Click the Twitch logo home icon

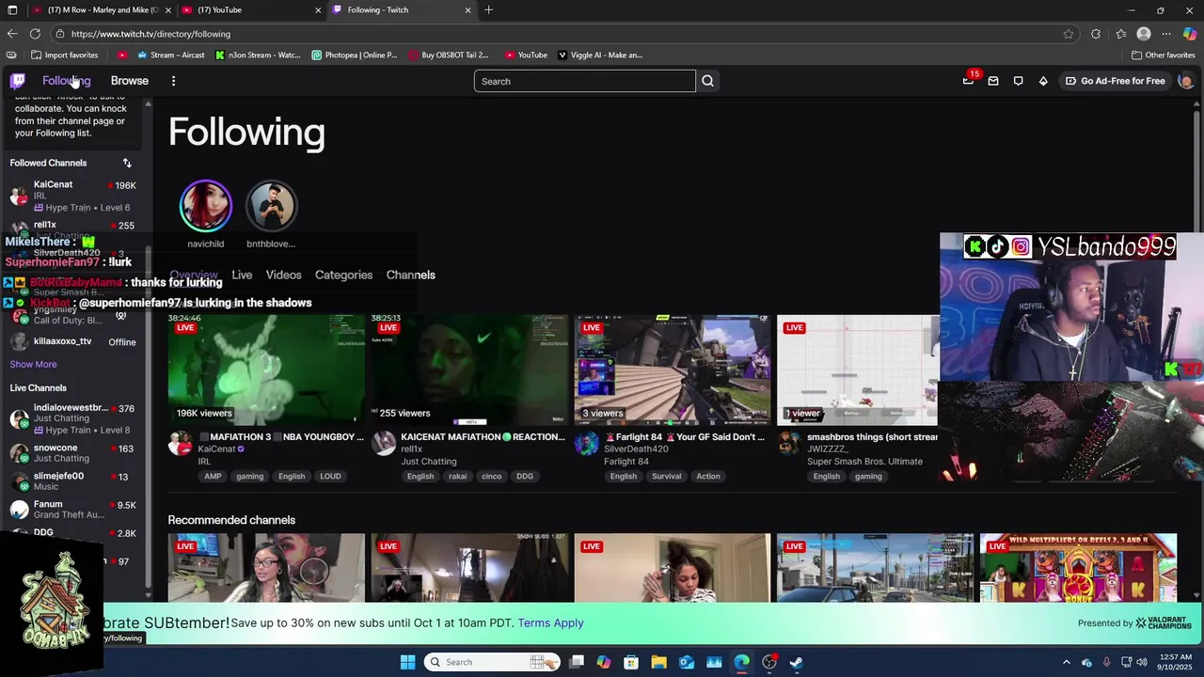[x=17, y=81]
